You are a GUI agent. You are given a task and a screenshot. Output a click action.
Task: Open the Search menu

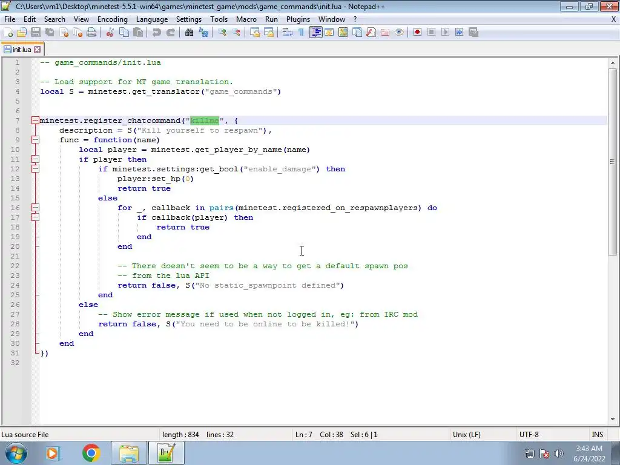pyautogui.click(x=54, y=19)
